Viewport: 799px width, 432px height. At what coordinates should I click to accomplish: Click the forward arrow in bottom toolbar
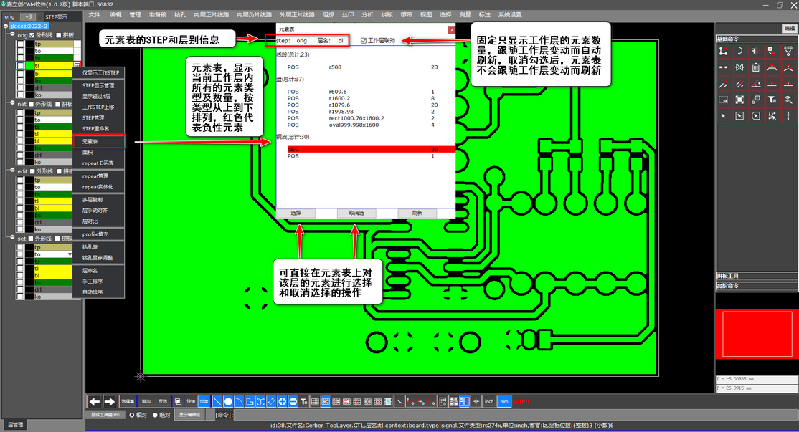coord(110,401)
